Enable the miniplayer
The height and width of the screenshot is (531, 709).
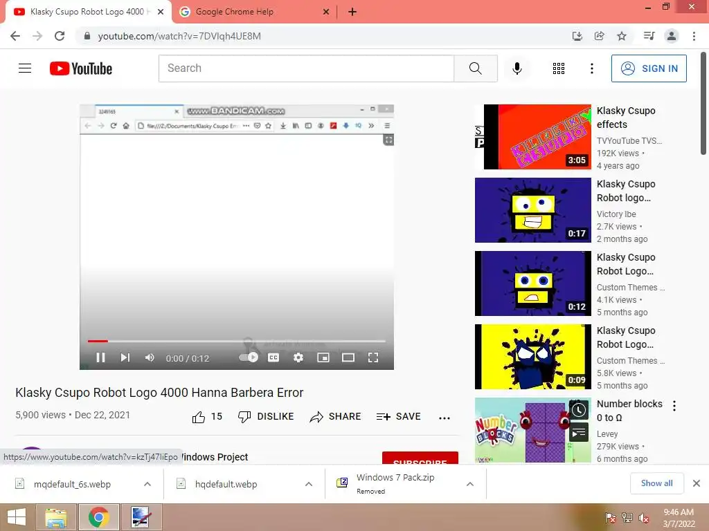323,357
